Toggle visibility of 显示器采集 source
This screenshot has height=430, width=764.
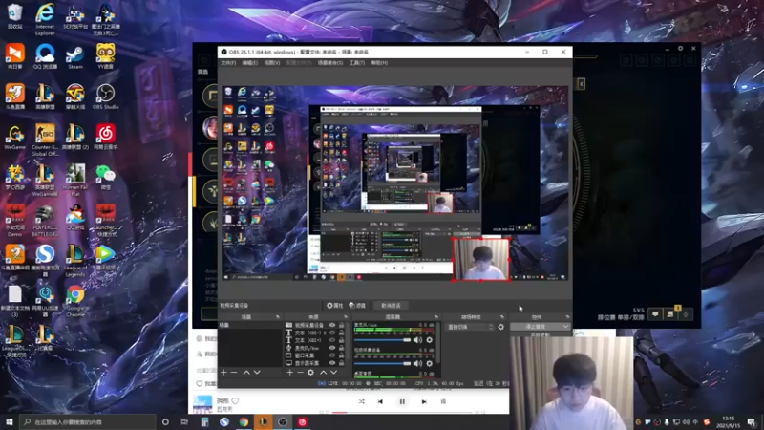pos(332,363)
